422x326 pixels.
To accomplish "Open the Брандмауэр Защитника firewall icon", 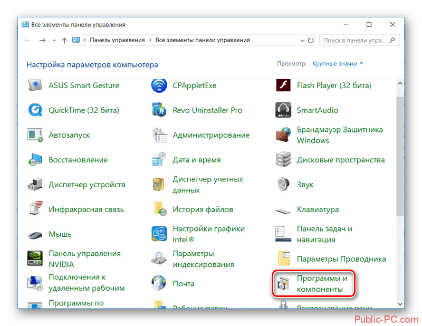I will coord(283,135).
